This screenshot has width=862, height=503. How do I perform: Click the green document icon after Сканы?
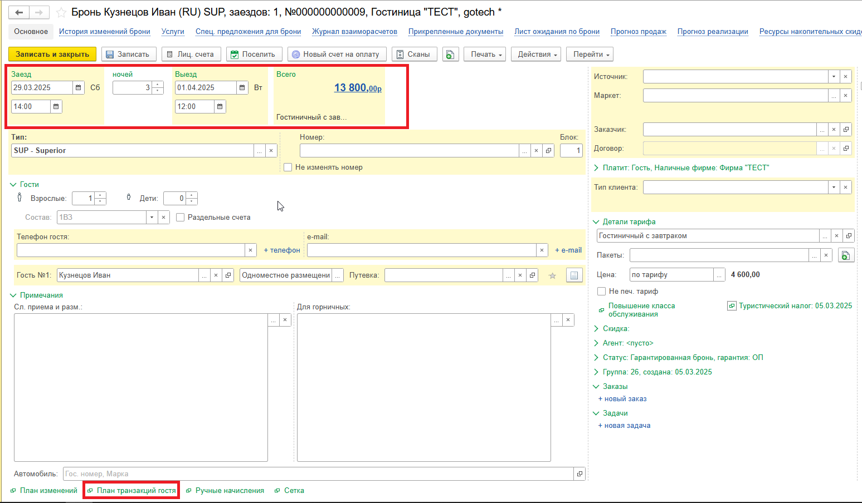(450, 54)
